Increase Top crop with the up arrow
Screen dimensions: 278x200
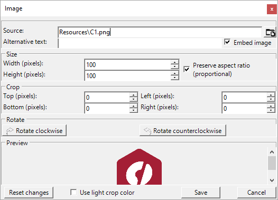pyautogui.click(x=133, y=95)
